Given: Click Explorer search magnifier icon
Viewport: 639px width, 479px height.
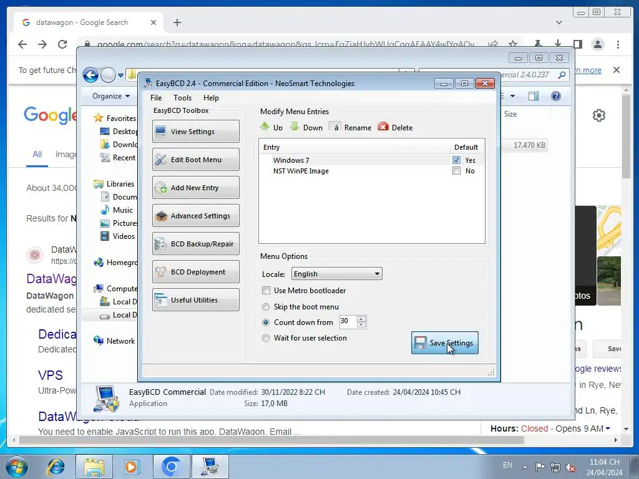Looking at the screenshot, I should point(562,75).
